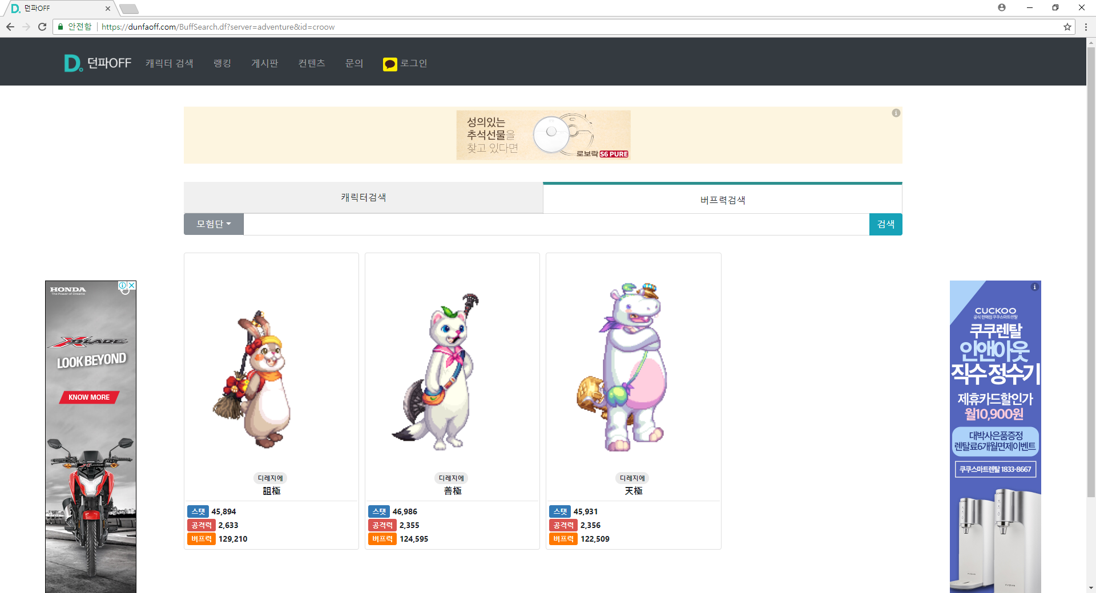Open Chrome user profile icon
Image resolution: width=1096 pixels, height=593 pixels.
(x=1001, y=8)
